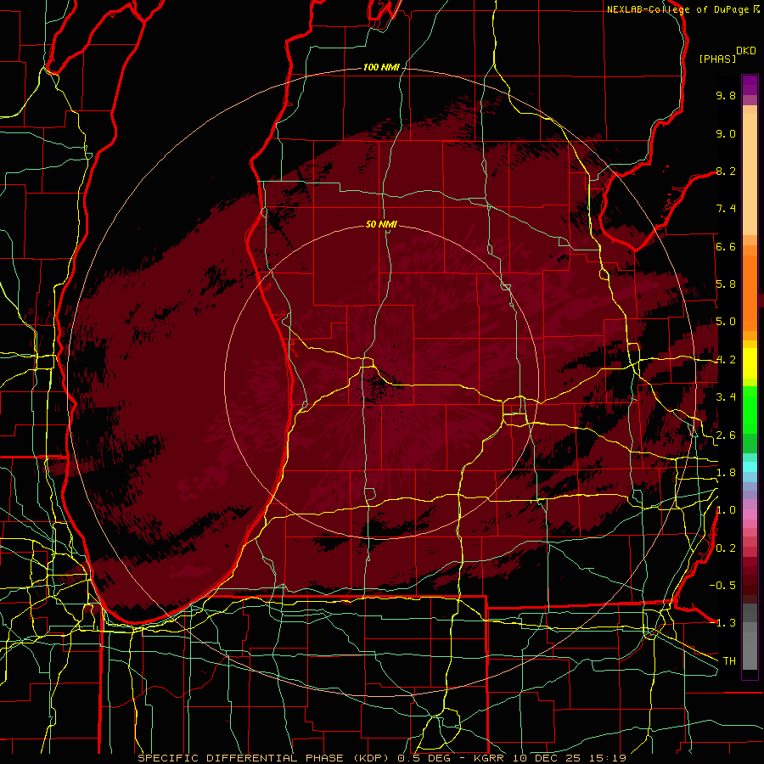
Task: Click the NEXLAB-College of DuPage credit text
Action: tap(679, 9)
